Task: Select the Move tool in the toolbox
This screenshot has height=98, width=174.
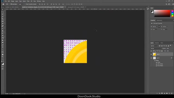Action: (x=2, y=10)
